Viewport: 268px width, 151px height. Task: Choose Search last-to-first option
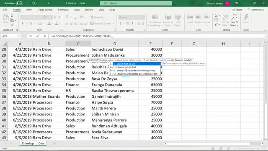pos(135,67)
